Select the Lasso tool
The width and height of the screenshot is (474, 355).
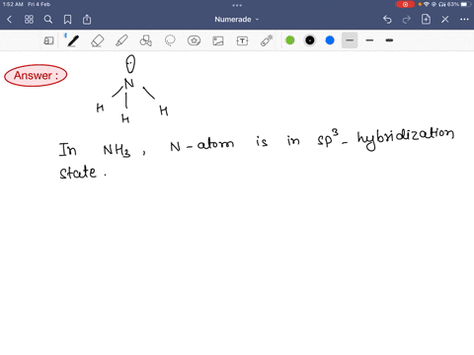170,40
